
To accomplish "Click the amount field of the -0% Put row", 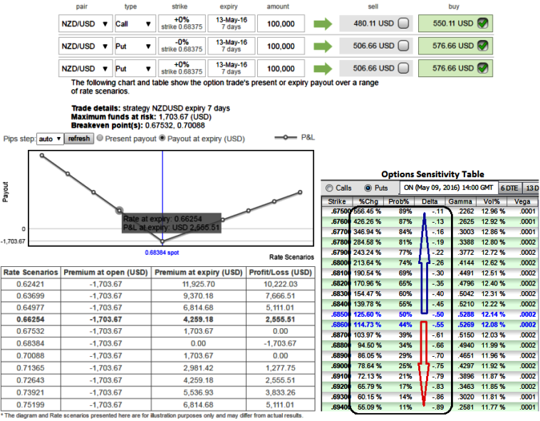I will pyautogui.click(x=281, y=46).
